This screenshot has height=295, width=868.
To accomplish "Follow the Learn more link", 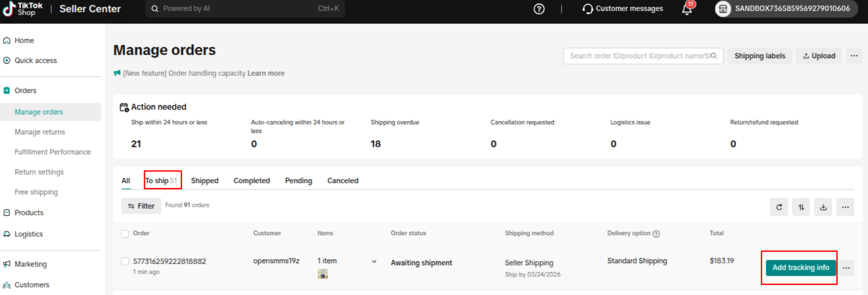I will 265,73.
